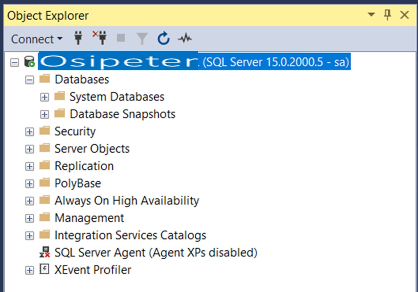Click the Replication folder icon

45,165
